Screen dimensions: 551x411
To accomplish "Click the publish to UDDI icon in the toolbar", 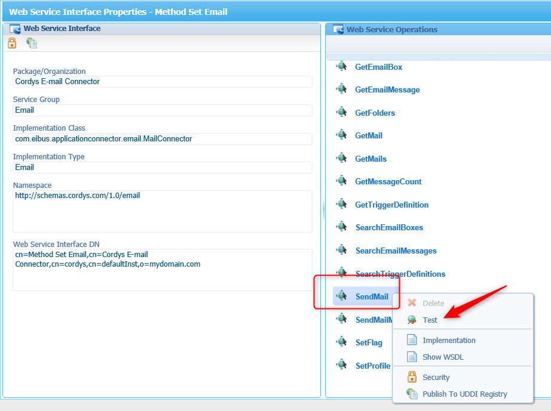I will pyautogui.click(x=32, y=43).
